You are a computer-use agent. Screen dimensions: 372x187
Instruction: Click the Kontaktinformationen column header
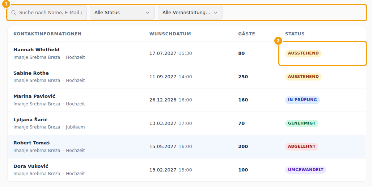(x=47, y=34)
